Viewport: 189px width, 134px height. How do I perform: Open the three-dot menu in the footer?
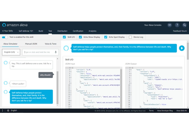[x=2, y=110]
